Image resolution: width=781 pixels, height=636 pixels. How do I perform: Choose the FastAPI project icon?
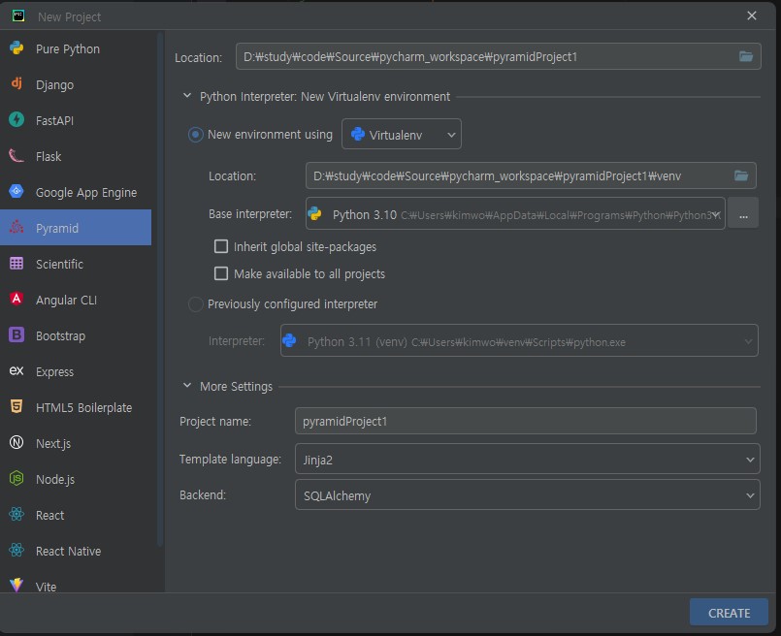click(16, 120)
